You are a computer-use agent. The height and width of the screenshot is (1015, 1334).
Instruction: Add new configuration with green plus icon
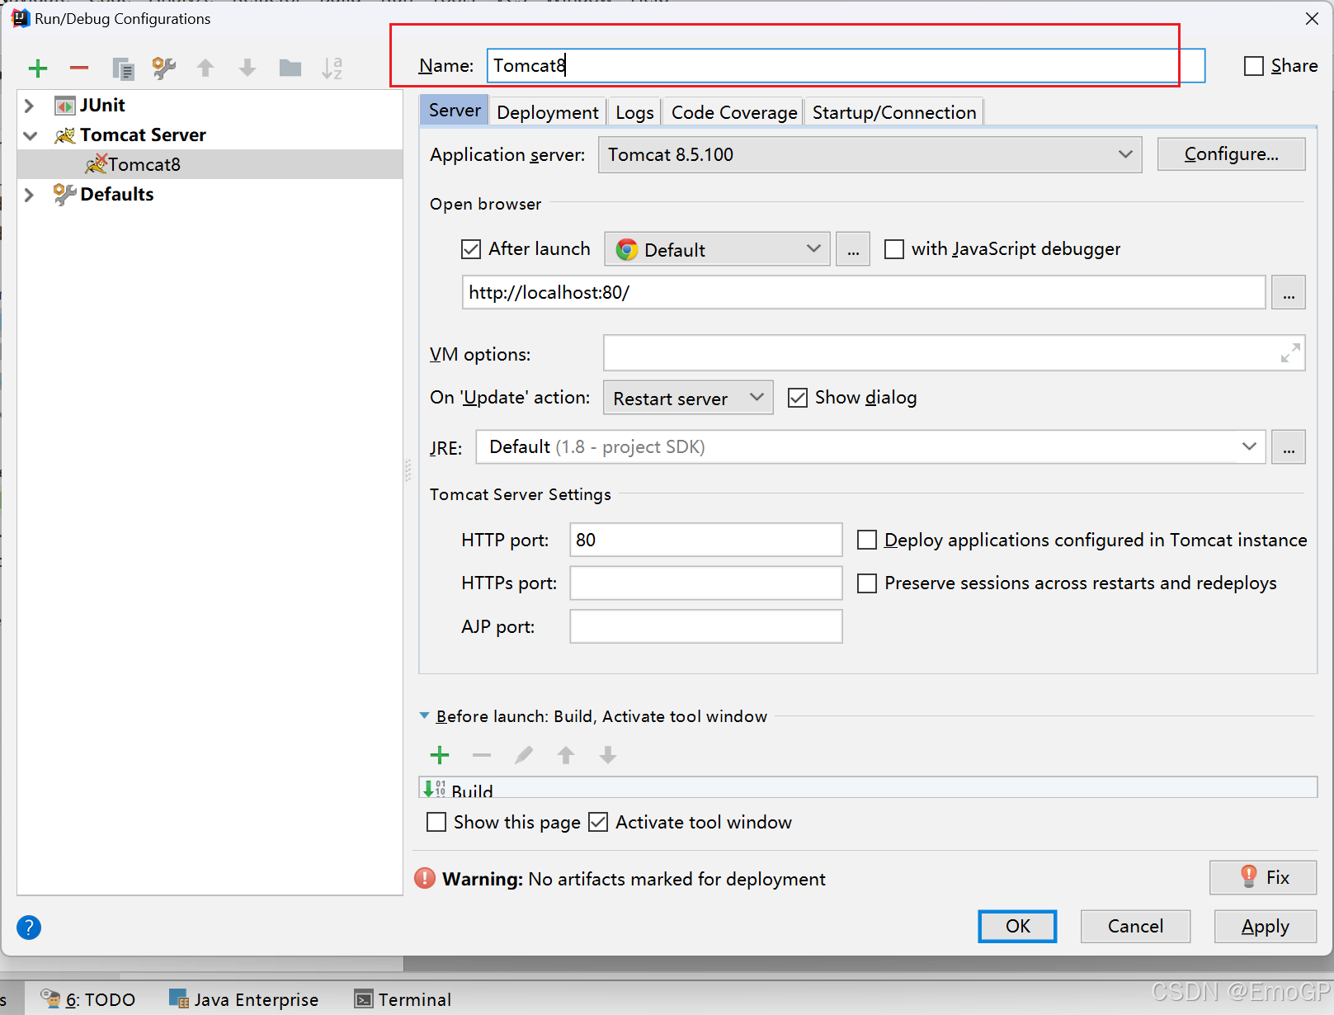pos(38,68)
